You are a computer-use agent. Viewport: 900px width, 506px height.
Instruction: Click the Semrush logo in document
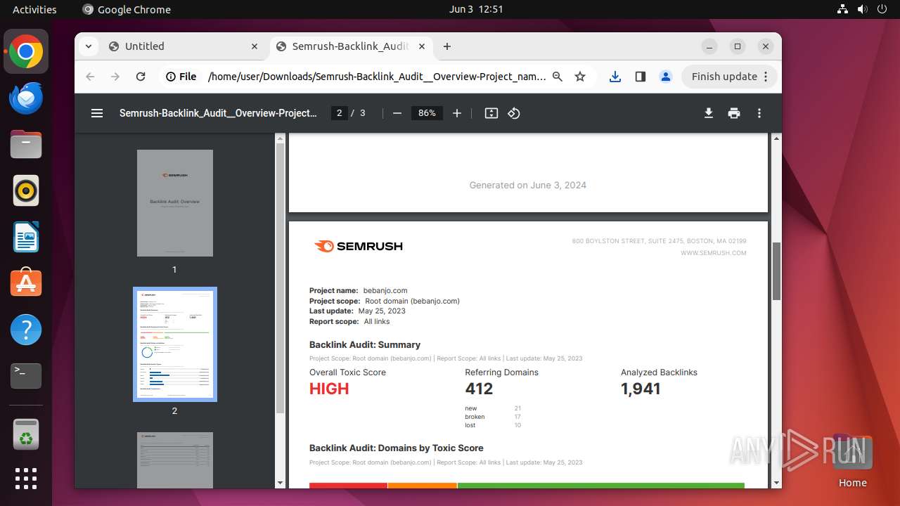(359, 246)
